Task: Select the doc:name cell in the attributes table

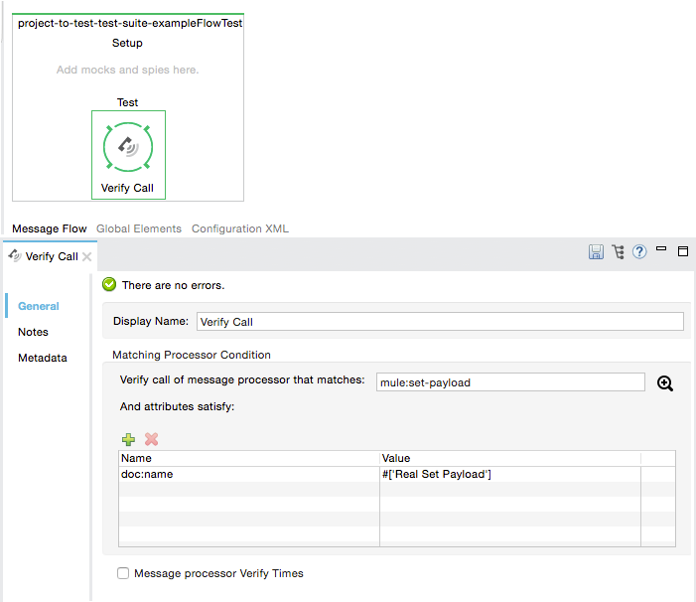Action: (249, 474)
